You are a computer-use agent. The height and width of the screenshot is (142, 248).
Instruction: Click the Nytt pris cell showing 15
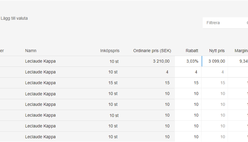click(x=215, y=83)
